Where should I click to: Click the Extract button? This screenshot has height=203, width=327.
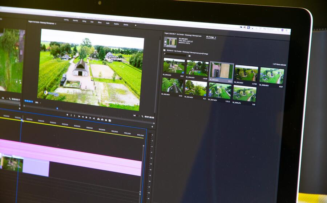click(102, 120)
